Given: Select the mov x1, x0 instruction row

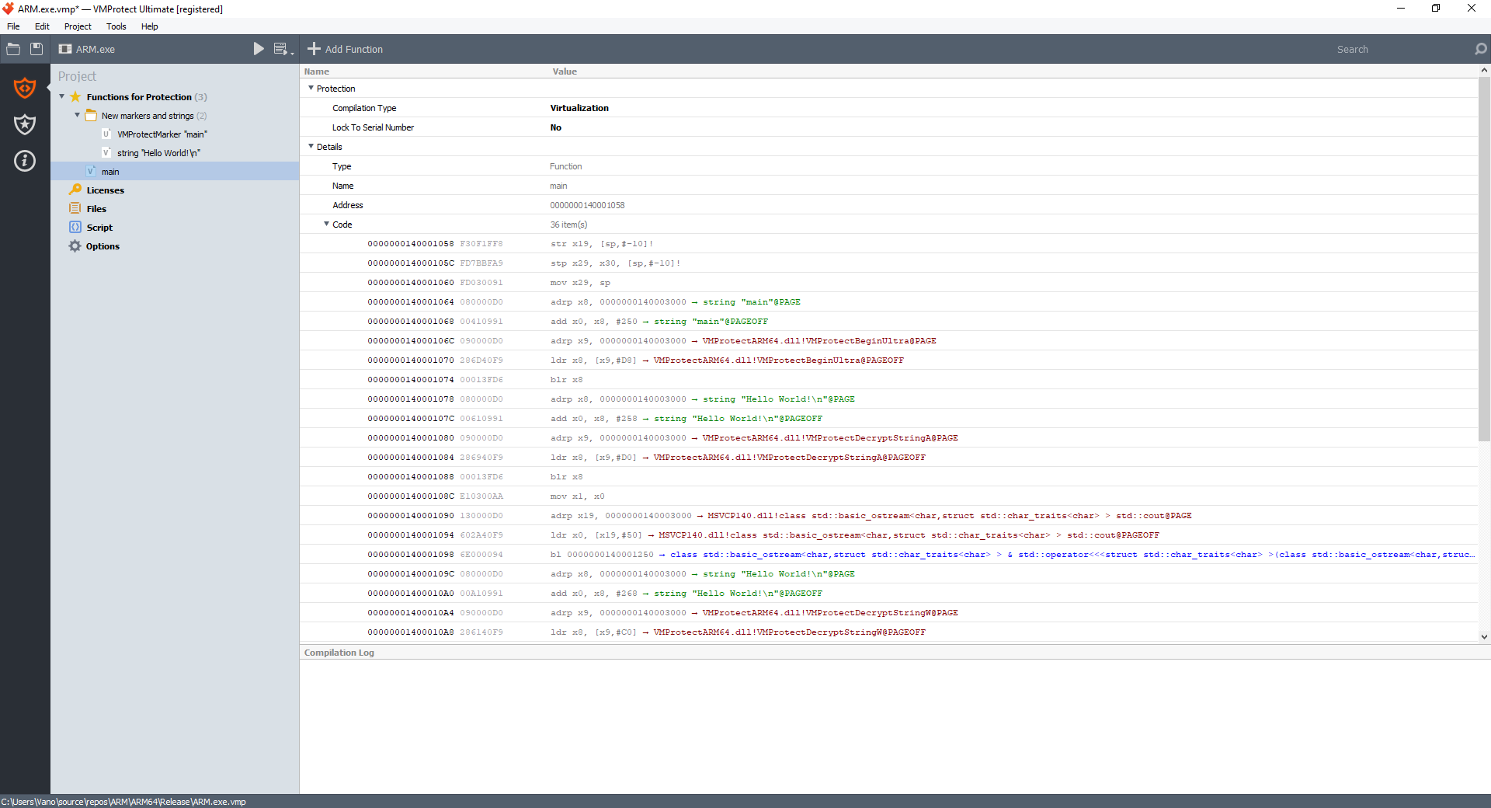Looking at the screenshot, I should 888,496.
